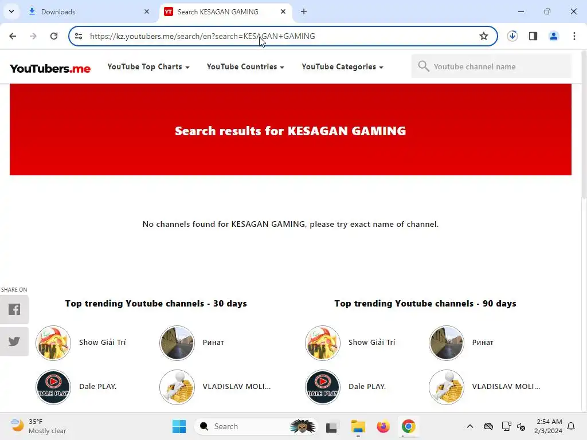Switch to Chrome on taskbar

click(x=408, y=426)
